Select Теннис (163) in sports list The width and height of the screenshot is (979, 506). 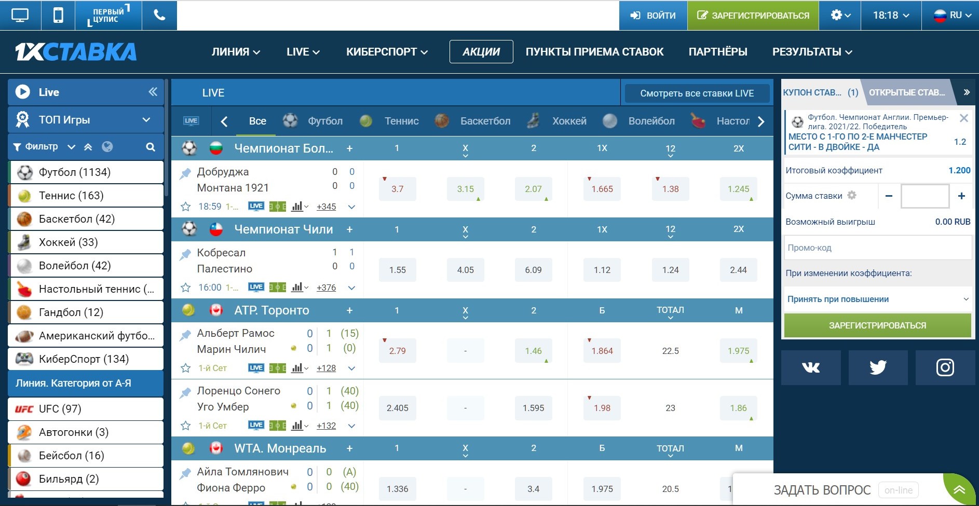[86, 196]
